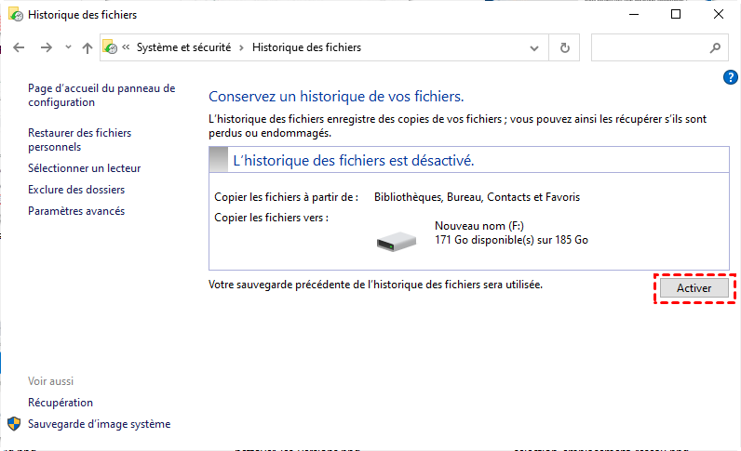Expand chevron after Système et sécurité

pos(242,47)
